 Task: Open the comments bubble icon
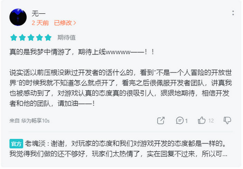[180, 120]
